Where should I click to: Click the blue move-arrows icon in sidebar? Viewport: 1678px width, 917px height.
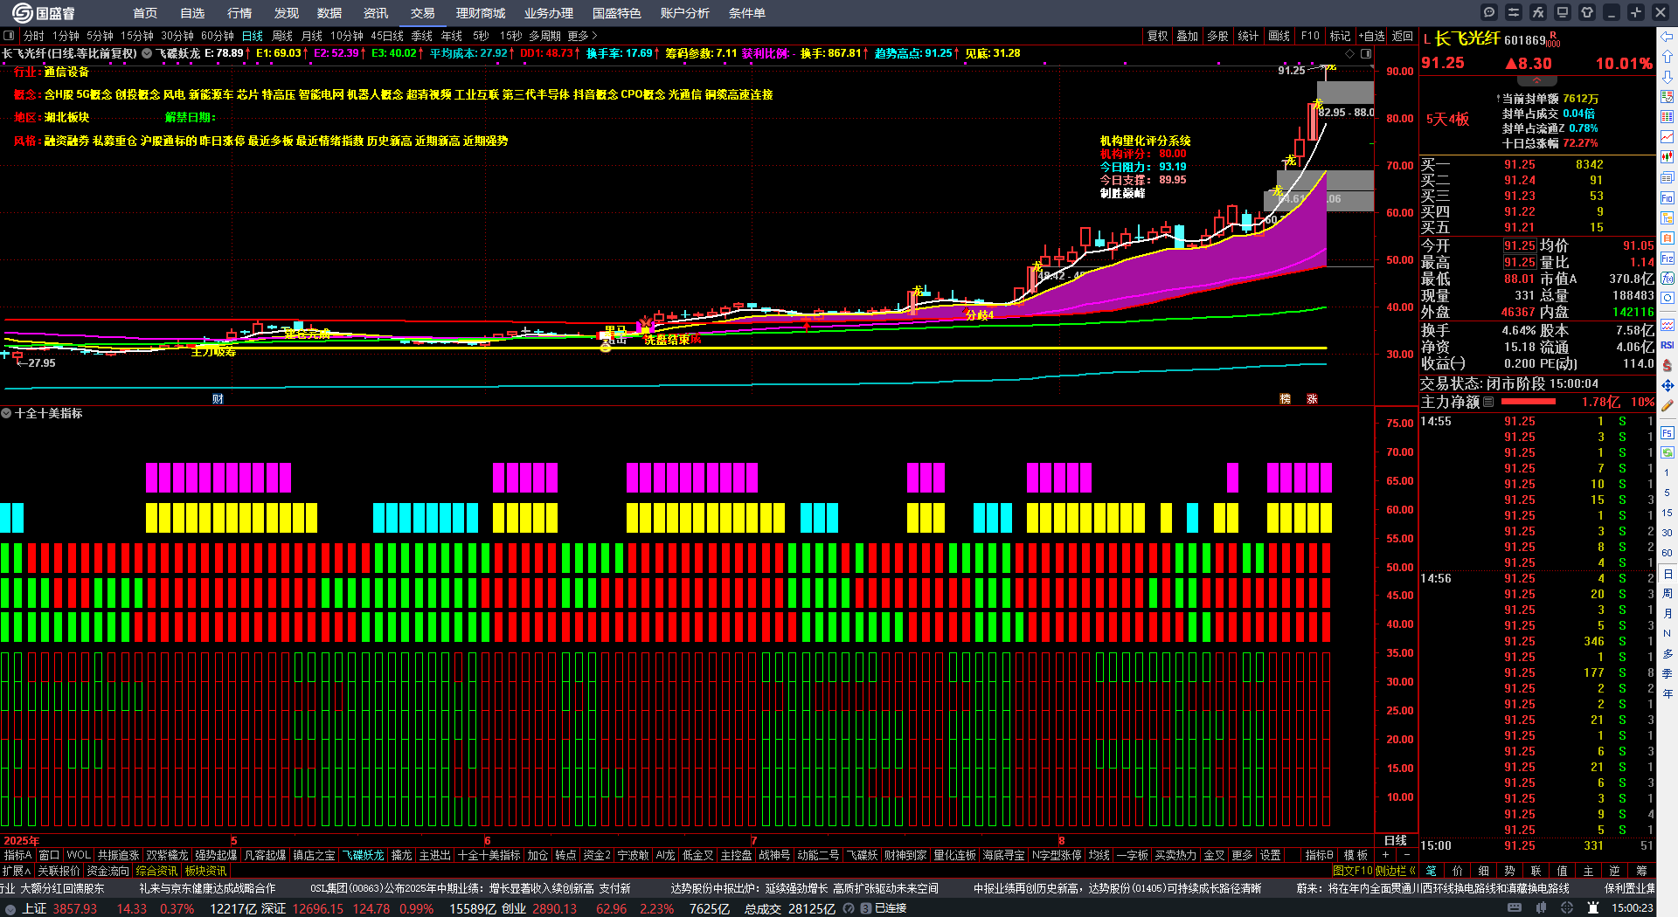point(1668,385)
